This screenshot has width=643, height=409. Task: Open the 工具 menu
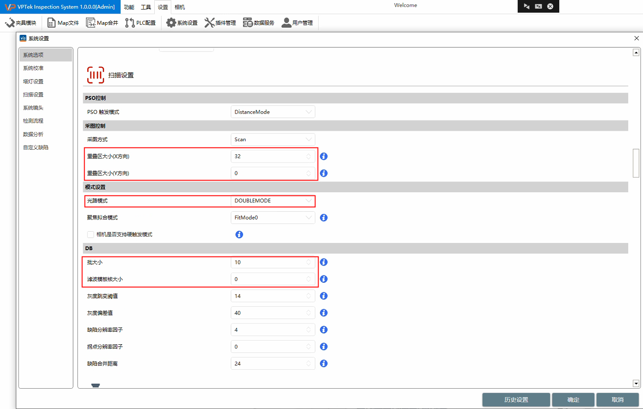(x=146, y=7)
